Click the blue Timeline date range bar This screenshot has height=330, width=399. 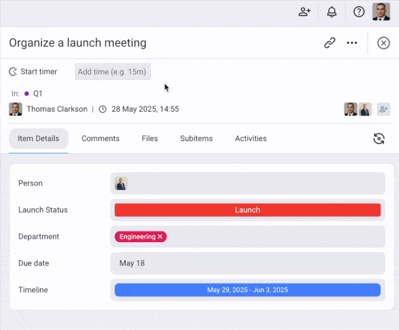pyautogui.click(x=247, y=290)
